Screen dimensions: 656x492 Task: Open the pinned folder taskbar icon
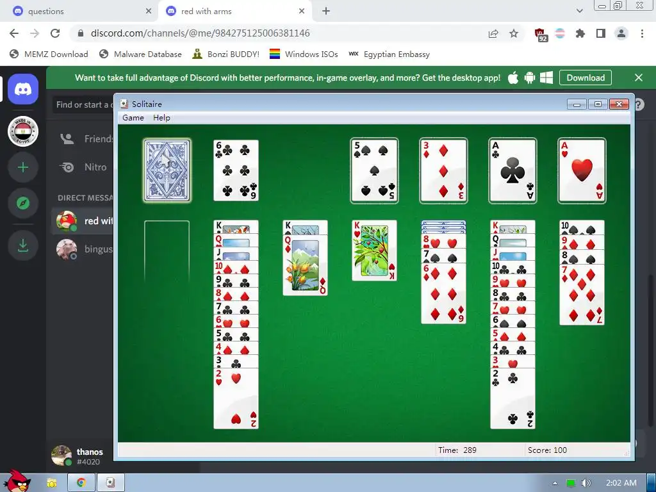click(52, 483)
